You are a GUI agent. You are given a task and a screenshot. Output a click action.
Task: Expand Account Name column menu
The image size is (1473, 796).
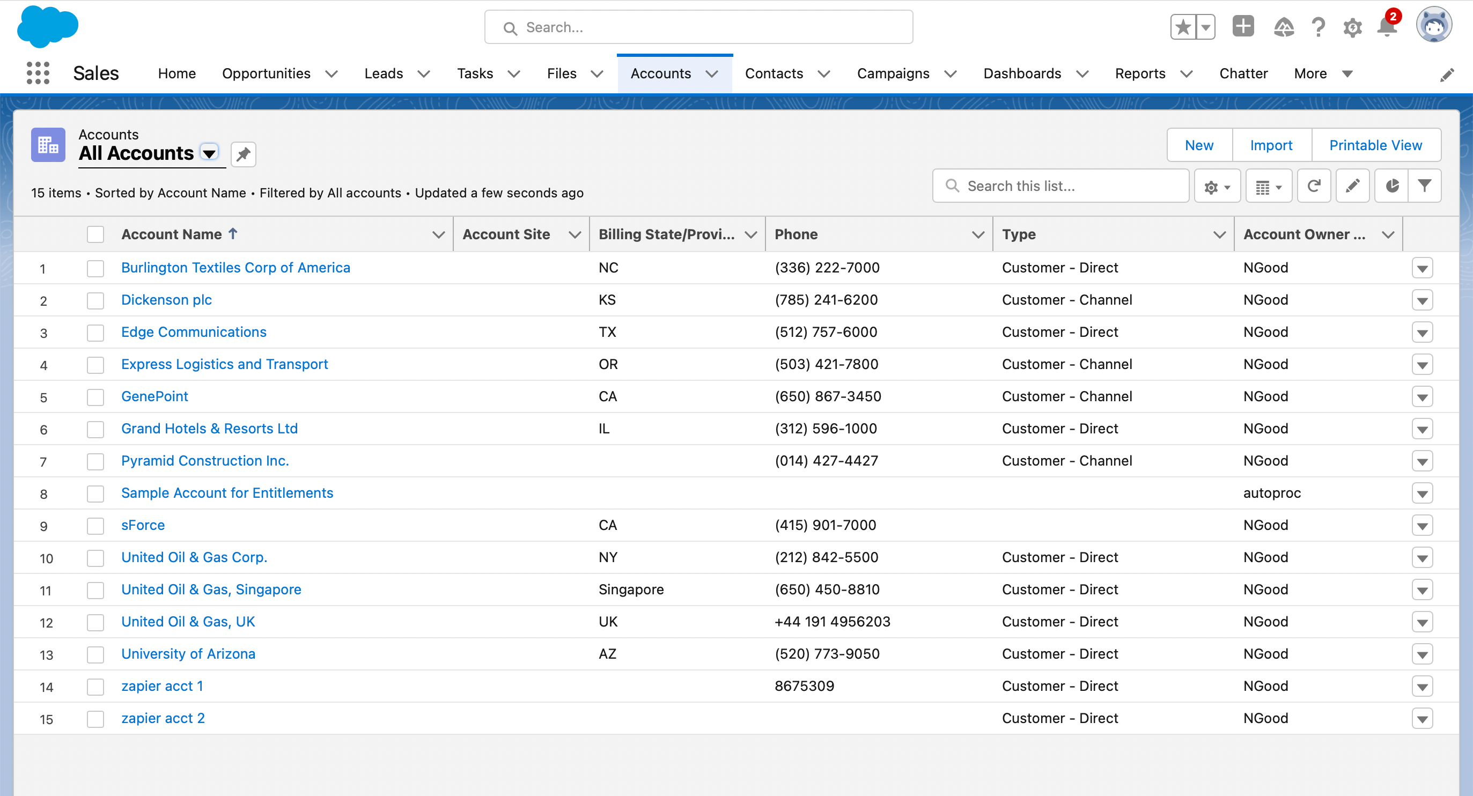[439, 234]
